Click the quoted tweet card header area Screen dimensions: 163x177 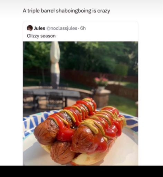tap(80, 31)
